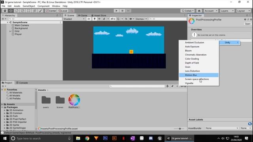Open the Account dropdown

[x=211, y=11]
